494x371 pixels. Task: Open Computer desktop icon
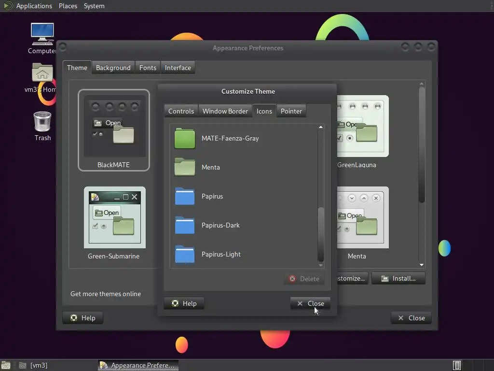pos(42,39)
